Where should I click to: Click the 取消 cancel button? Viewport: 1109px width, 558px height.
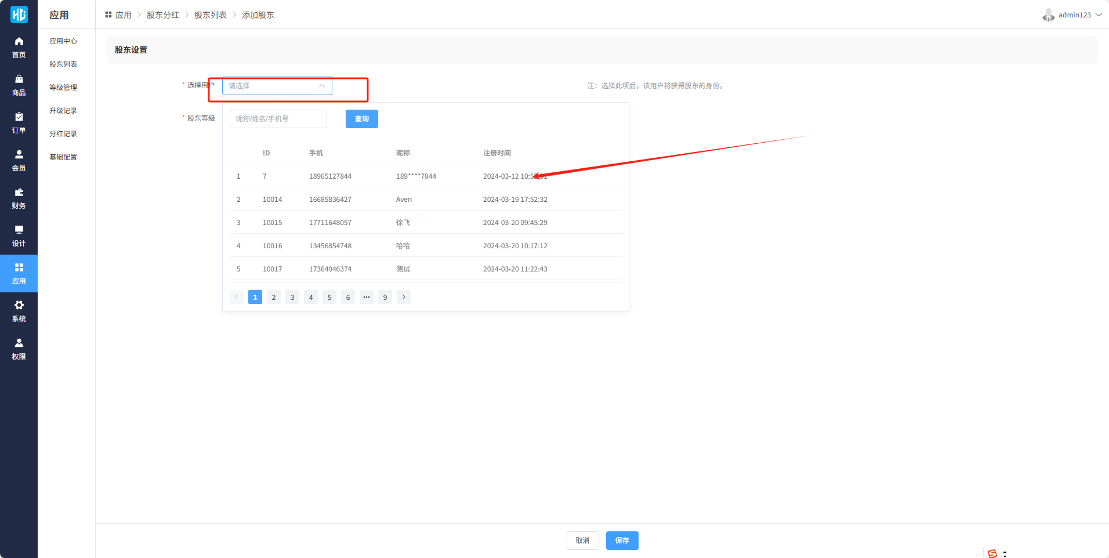coord(582,541)
